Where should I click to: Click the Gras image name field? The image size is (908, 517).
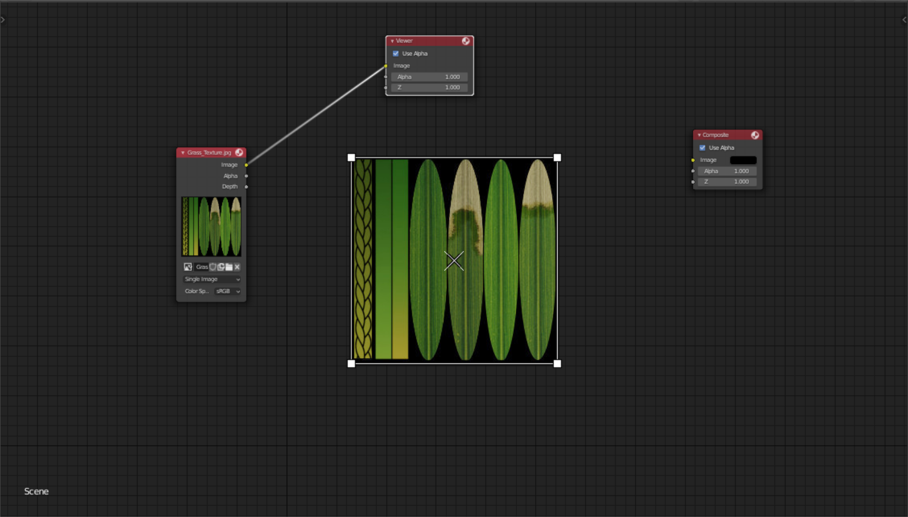pos(201,267)
